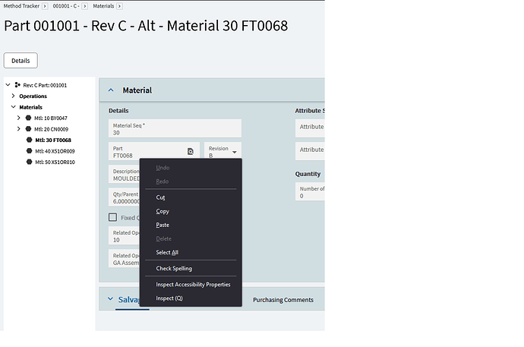This screenshot has width=524, height=347.
Task: Choose Select All from the context menu
Action: tap(191, 252)
